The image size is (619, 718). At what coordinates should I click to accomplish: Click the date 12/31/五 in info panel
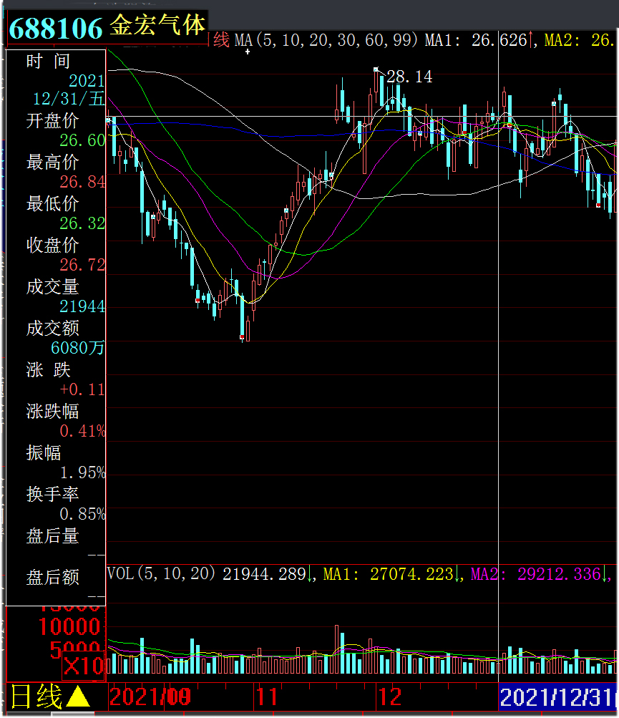(x=69, y=99)
